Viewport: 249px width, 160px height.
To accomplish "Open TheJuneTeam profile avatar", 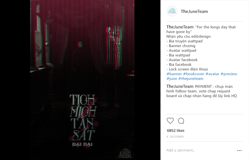I will pos(172,11).
